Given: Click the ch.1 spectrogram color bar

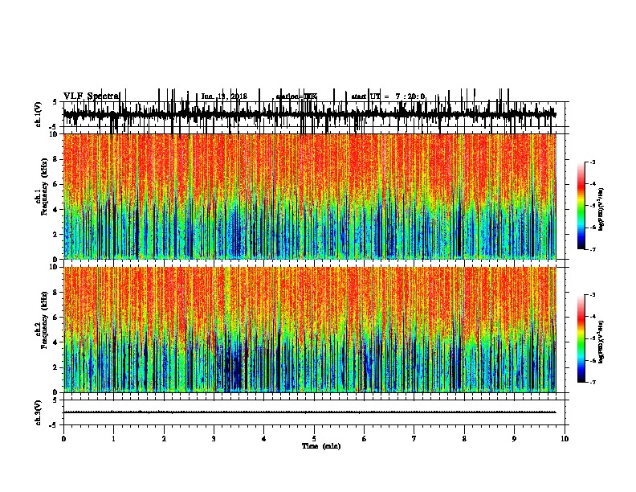Looking at the screenshot, I should click(581, 206).
